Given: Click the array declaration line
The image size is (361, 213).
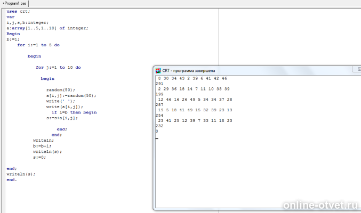Looking at the screenshot, I should click(x=47, y=28).
